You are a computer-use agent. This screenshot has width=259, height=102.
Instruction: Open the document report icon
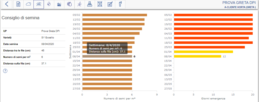[18, 4]
